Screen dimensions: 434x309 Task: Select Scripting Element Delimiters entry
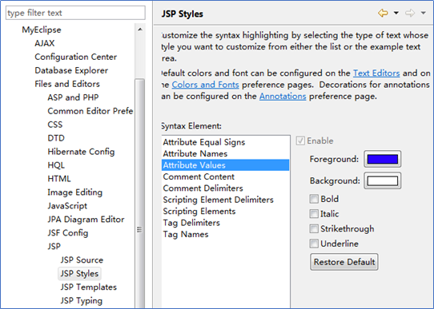tap(225, 200)
